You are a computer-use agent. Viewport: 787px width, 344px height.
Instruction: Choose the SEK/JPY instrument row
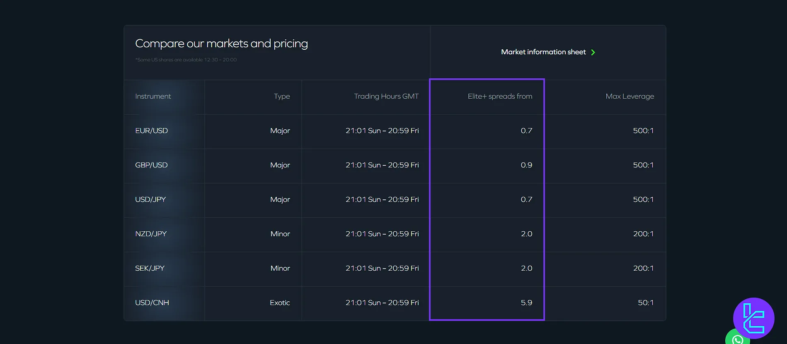[150, 268]
